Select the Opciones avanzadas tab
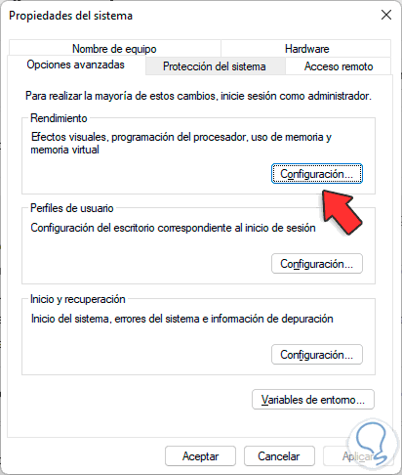 pos(76,65)
